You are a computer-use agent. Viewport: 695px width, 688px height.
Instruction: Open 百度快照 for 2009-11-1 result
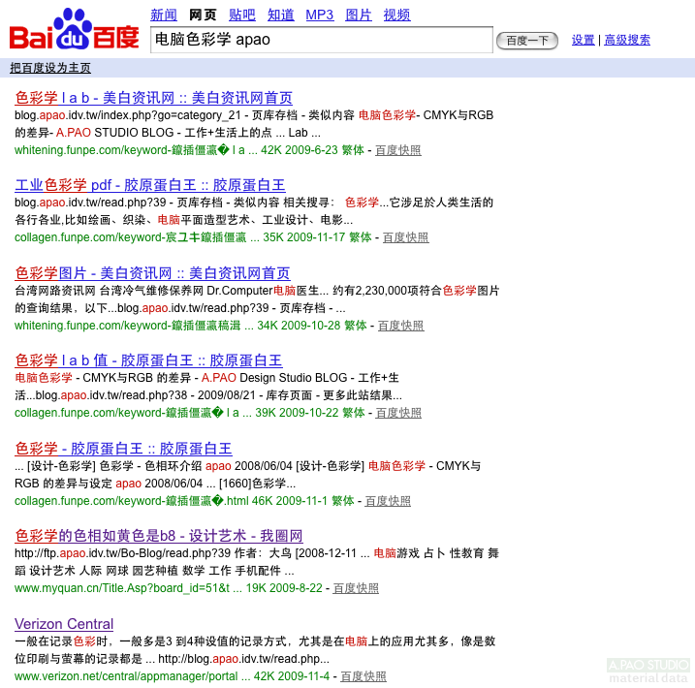click(x=388, y=501)
